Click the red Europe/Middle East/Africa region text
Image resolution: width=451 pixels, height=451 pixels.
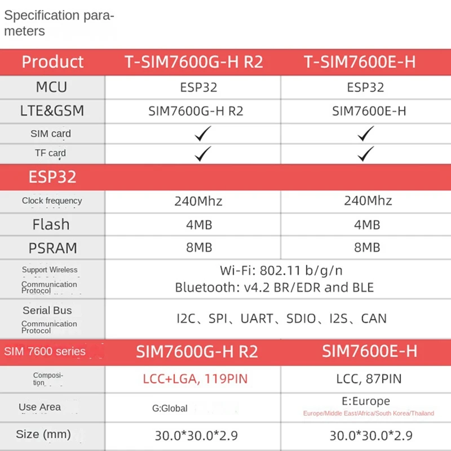369,413
